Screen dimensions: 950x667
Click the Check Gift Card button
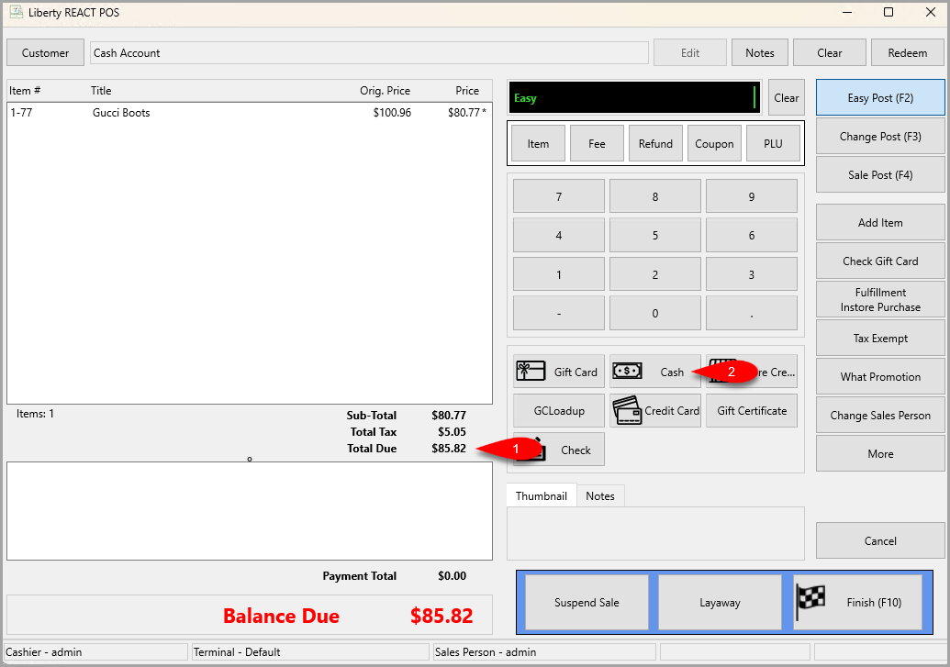click(x=880, y=261)
